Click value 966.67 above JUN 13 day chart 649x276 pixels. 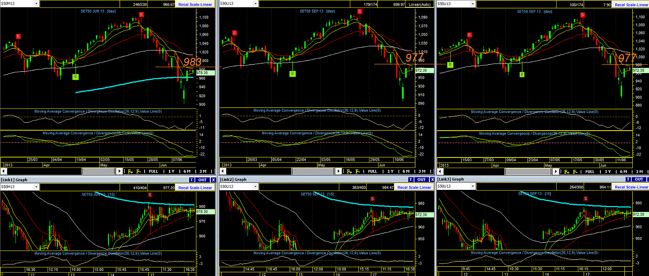(x=168, y=4)
